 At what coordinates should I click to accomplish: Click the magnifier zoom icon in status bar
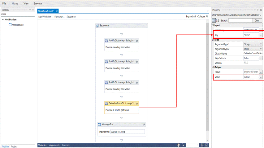click(x=183, y=145)
